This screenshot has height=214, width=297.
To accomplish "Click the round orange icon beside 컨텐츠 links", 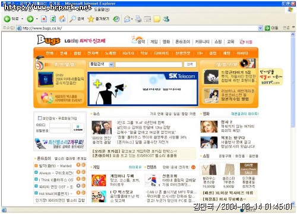I will point(193,167).
